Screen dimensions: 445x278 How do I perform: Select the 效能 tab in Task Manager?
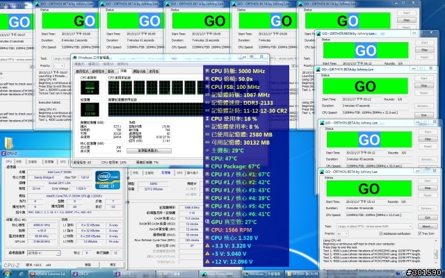coord(124,71)
